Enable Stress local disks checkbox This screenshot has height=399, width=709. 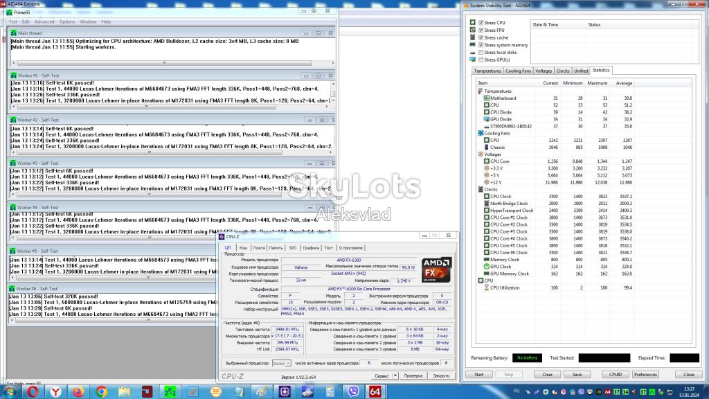481,53
